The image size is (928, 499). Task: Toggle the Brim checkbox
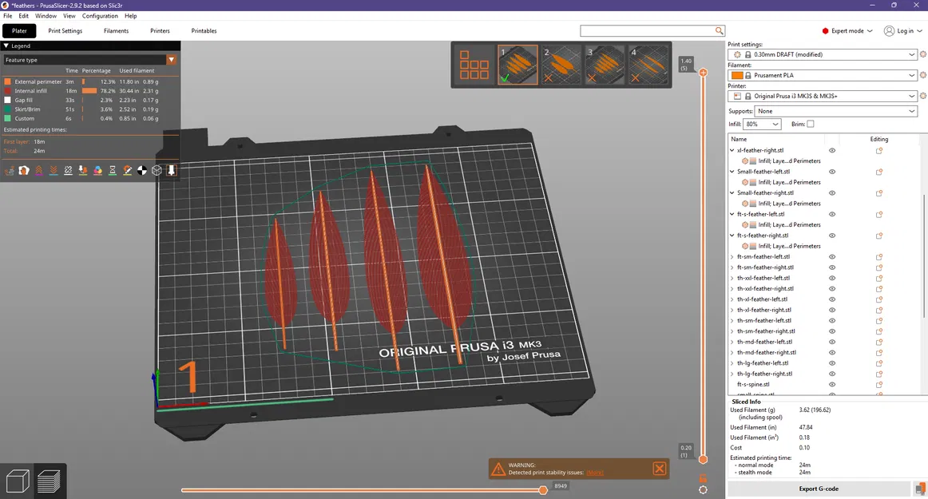tap(811, 125)
